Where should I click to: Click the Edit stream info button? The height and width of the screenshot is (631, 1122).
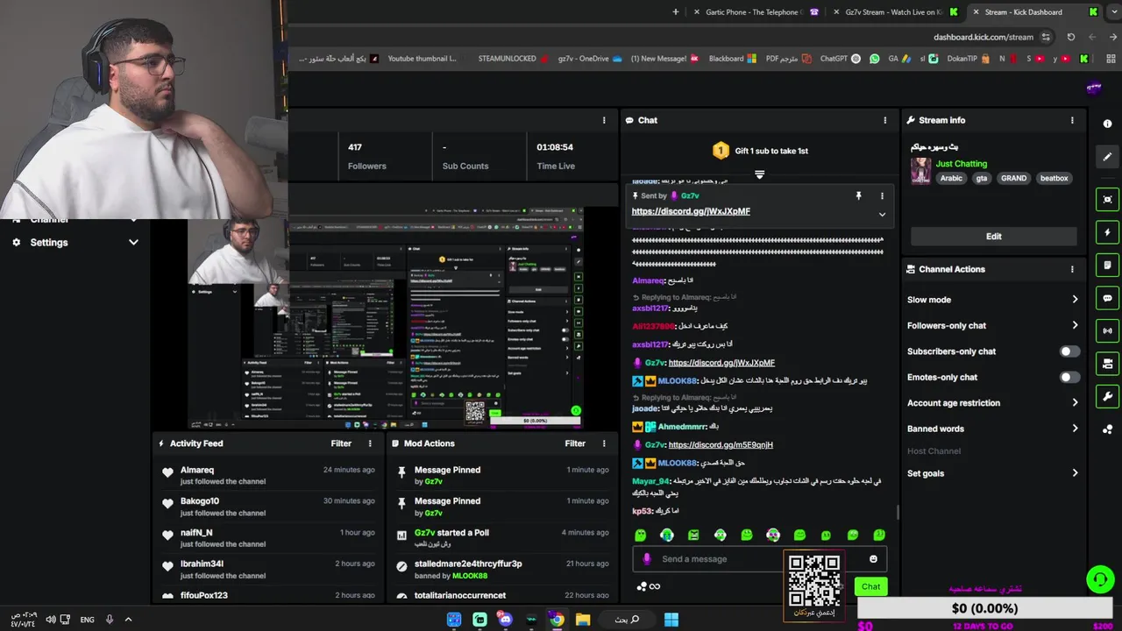pyautogui.click(x=993, y=237)
